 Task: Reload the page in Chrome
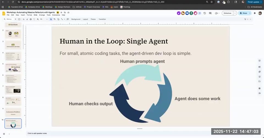[13, 2]
